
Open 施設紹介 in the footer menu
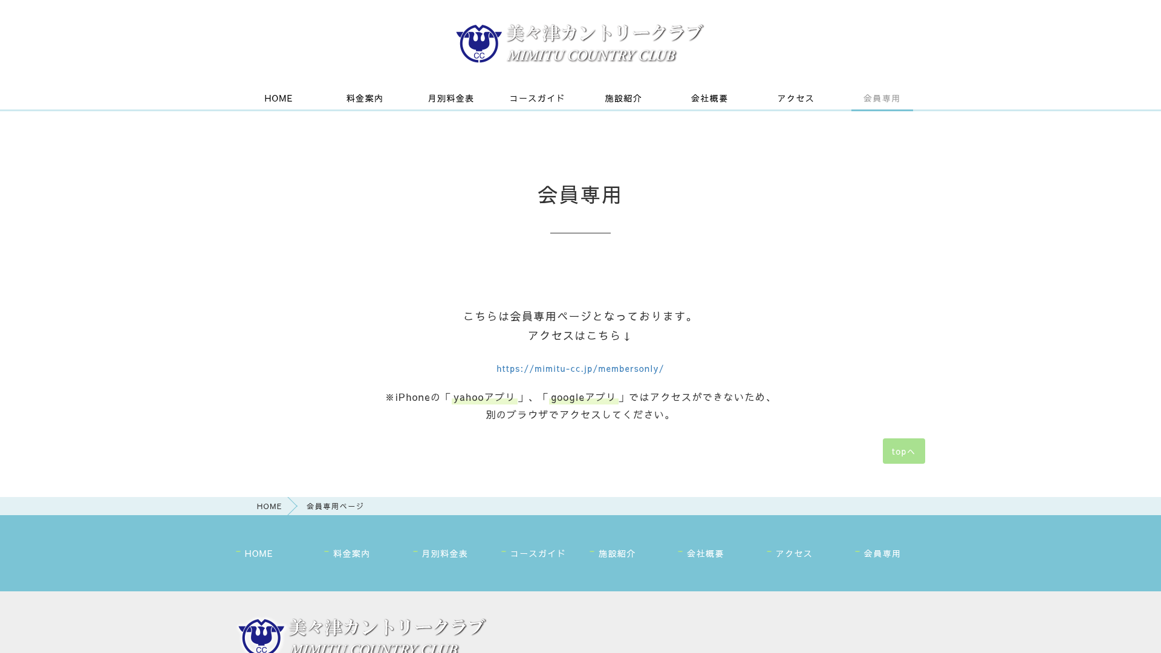click(617, 554)
